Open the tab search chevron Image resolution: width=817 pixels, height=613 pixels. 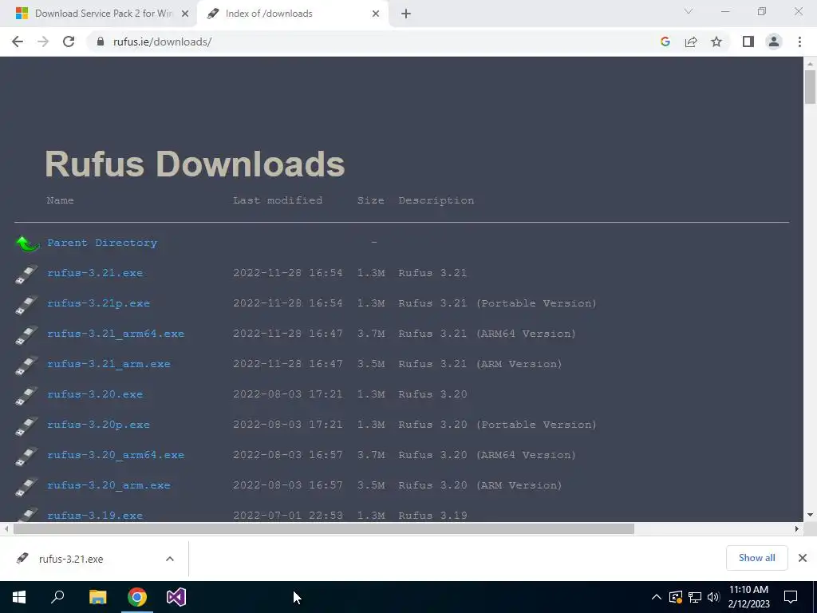coord(689,11)
